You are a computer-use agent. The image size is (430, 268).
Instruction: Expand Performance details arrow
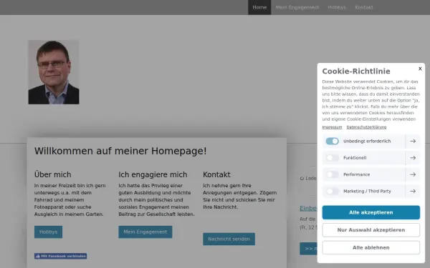tap(413, 174)
